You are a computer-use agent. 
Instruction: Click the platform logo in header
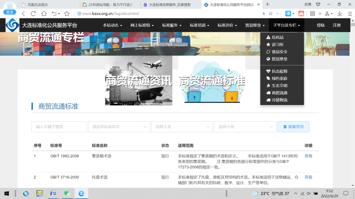click(13, 25)
